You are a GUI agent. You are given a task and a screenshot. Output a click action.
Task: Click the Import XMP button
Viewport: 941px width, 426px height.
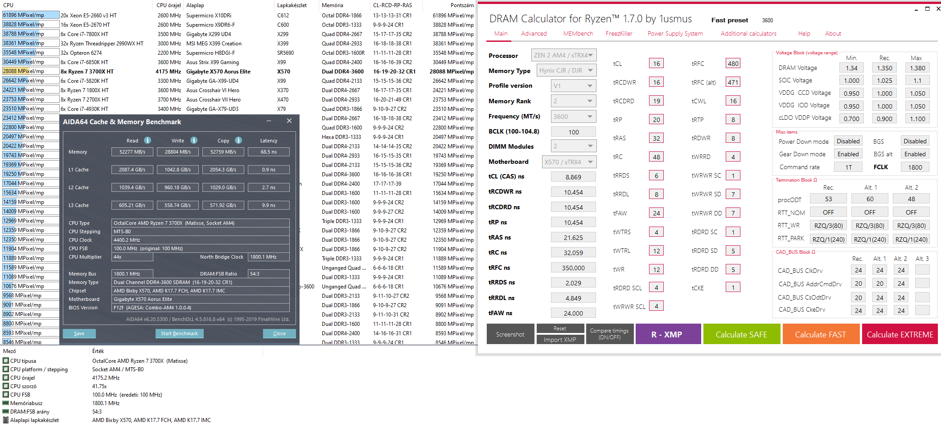pos(560,339)
